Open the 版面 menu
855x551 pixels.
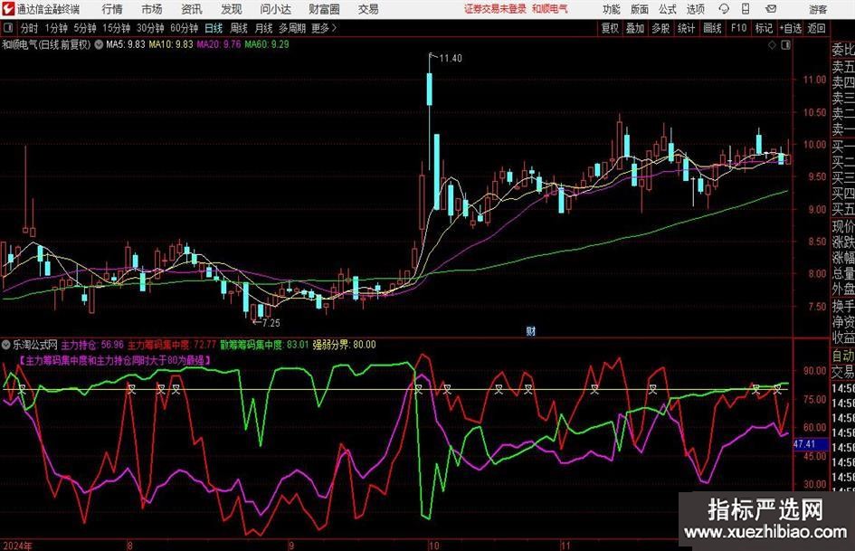[x=640, y=9]
